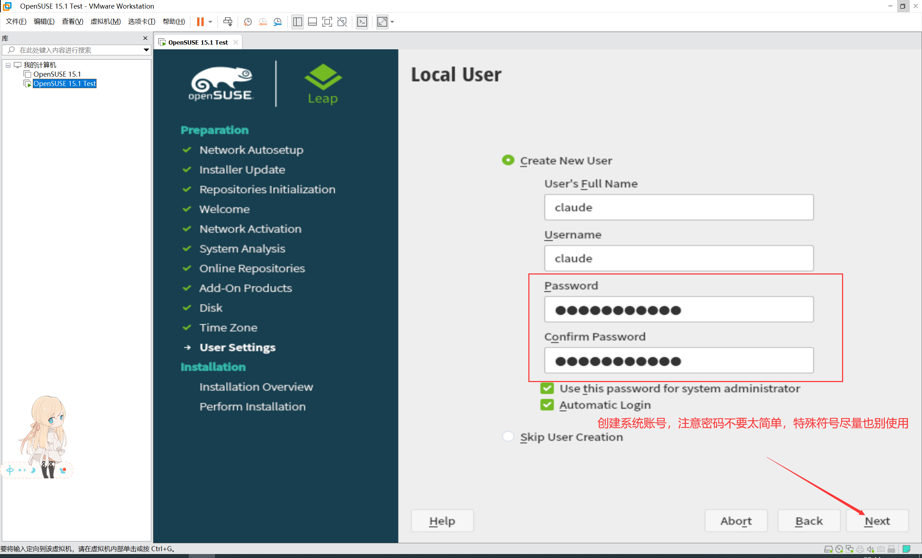Image resolution: width=922 pixels, height=558 pixels.
Task: Open the 虚拟机(M) menu
Action: point(106,21)
